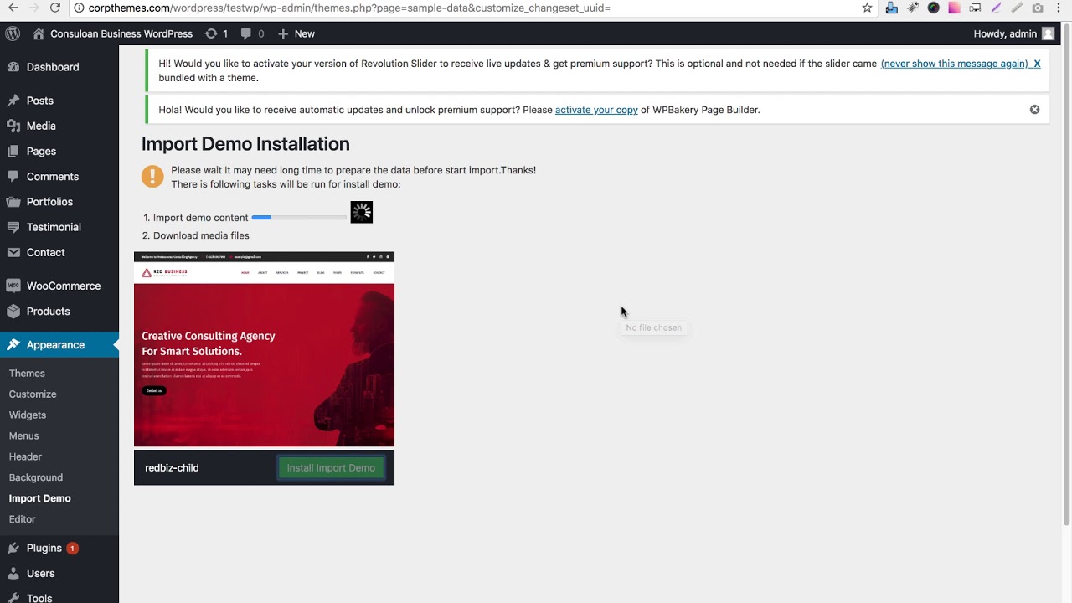This screenshot has height=603, width=1072.
Task: Click activate your copy link
Action: 596,110
